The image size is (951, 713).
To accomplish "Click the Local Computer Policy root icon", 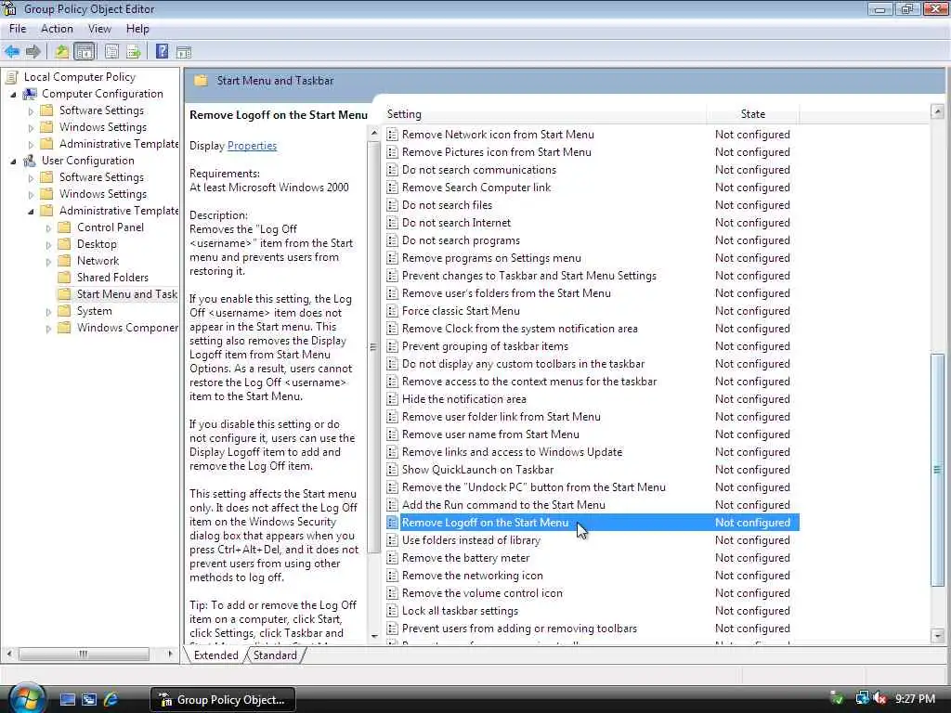I will [11, 77].
